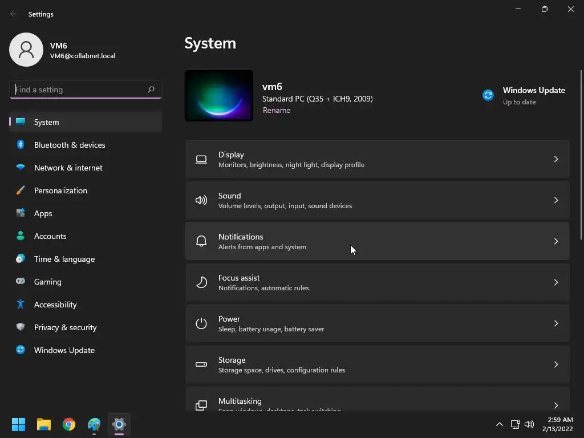Click the Network wifi icon in sidebar
The width and height of the screenshot is (584, 438).
tap(21, 167)
